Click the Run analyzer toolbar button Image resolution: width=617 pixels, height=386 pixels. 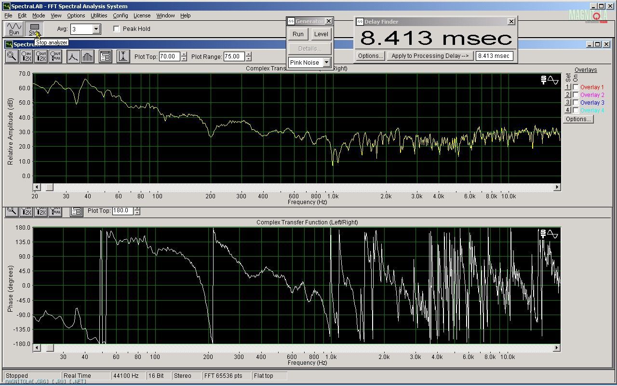coord(14,29)
